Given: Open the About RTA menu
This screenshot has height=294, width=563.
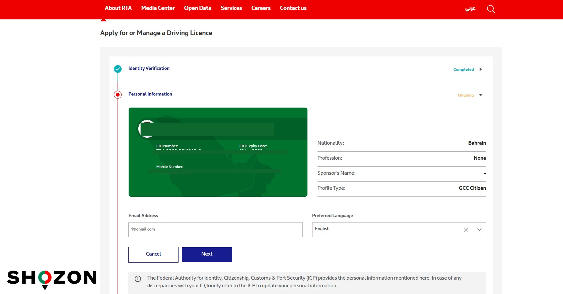Looking at the screenshot, I should (x=118, y=8).
